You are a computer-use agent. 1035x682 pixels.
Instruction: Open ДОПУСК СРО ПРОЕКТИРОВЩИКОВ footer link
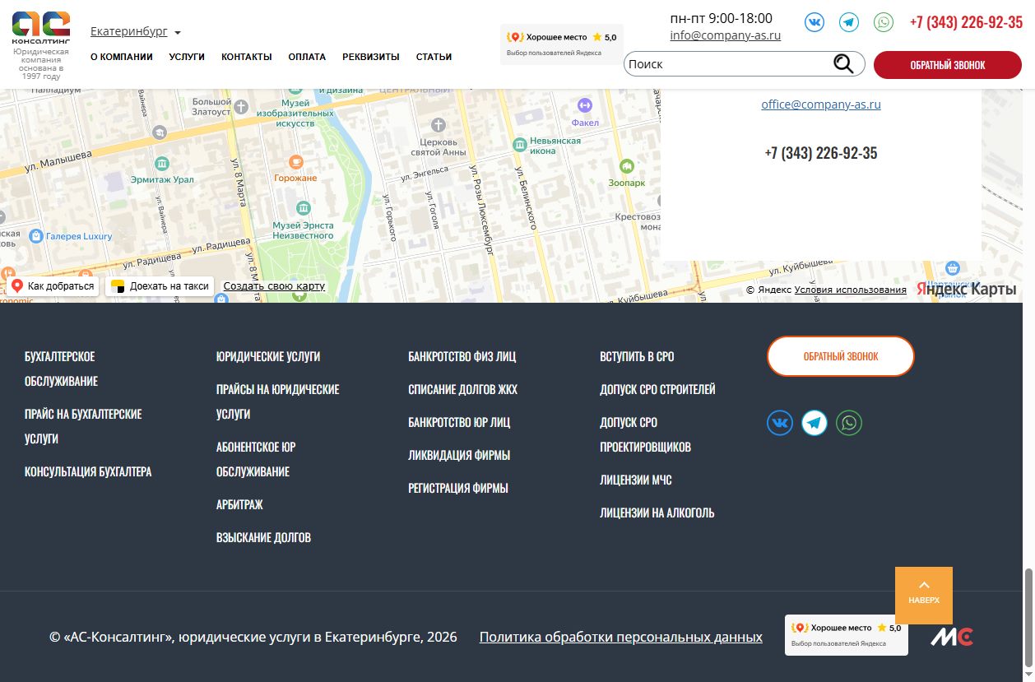coord(646,434)
